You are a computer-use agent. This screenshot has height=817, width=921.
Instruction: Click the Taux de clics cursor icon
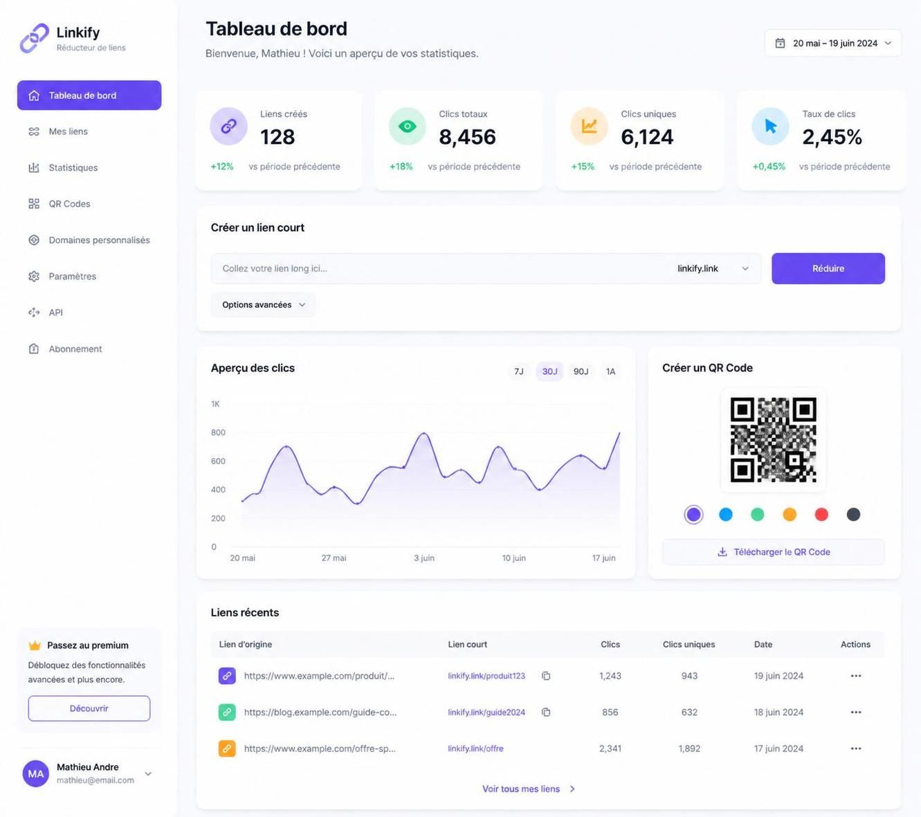click(x=770, y=126)
